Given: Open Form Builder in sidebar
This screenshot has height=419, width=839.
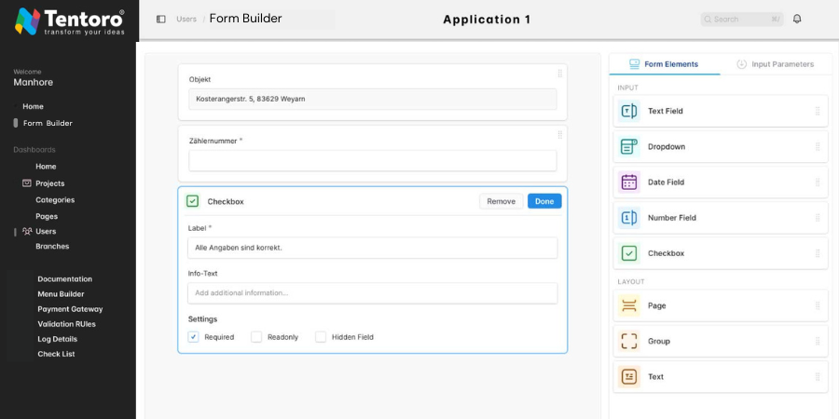Looking at the screenshot, I should [x=48, y=123].
